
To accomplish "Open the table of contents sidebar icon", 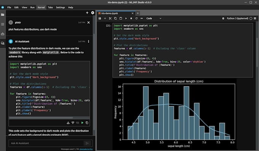I will pos(3,24).
